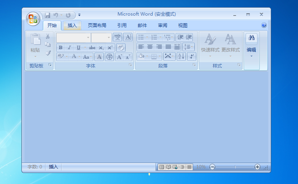Open the 页面布局 tab
Screen dimensions: 298x184
point(97,25)
